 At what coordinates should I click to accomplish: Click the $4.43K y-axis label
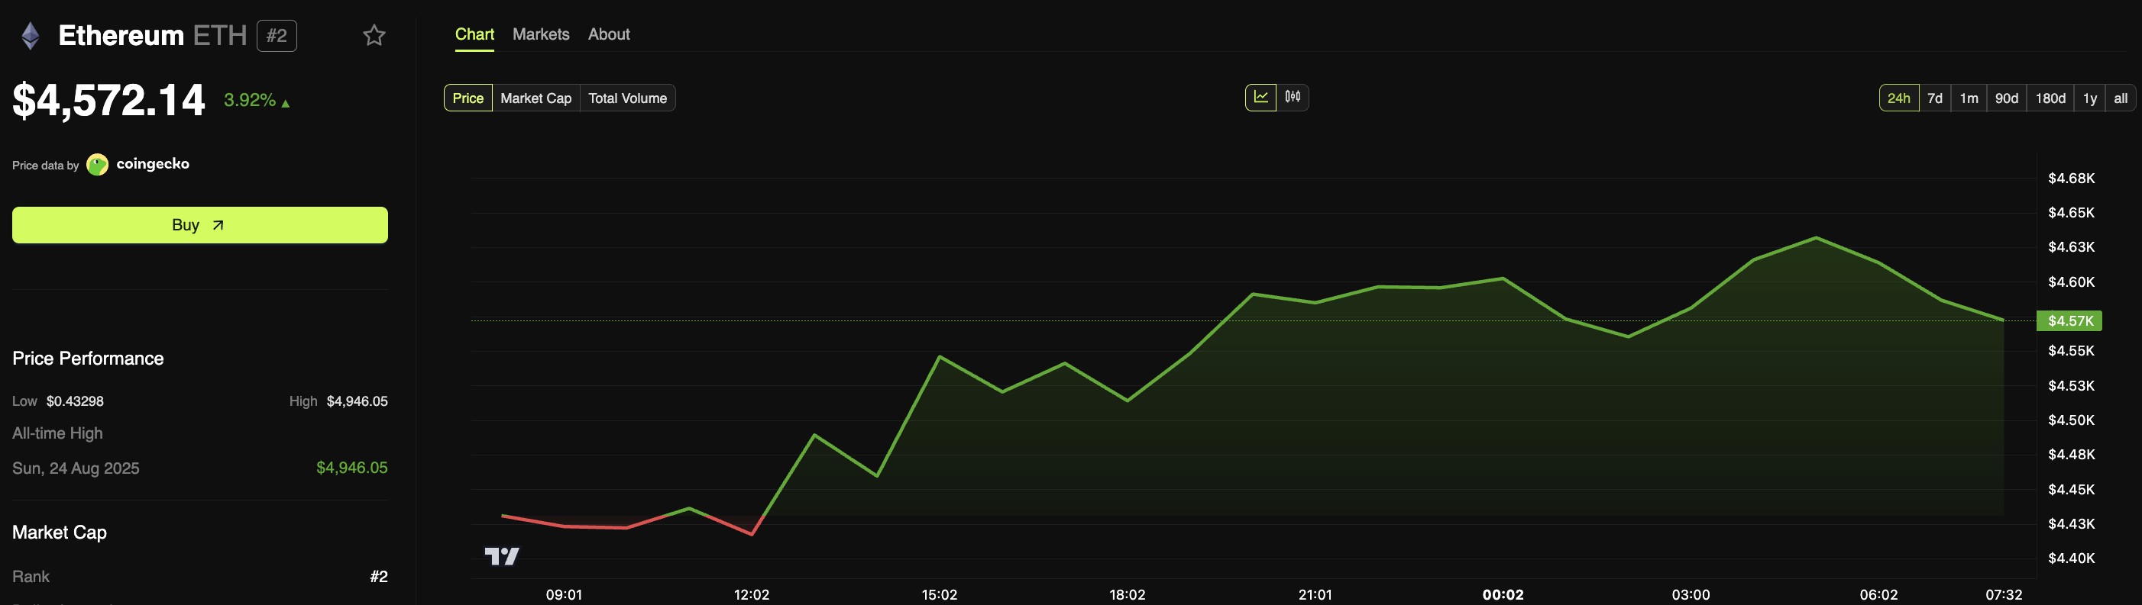click(2071, 523)
